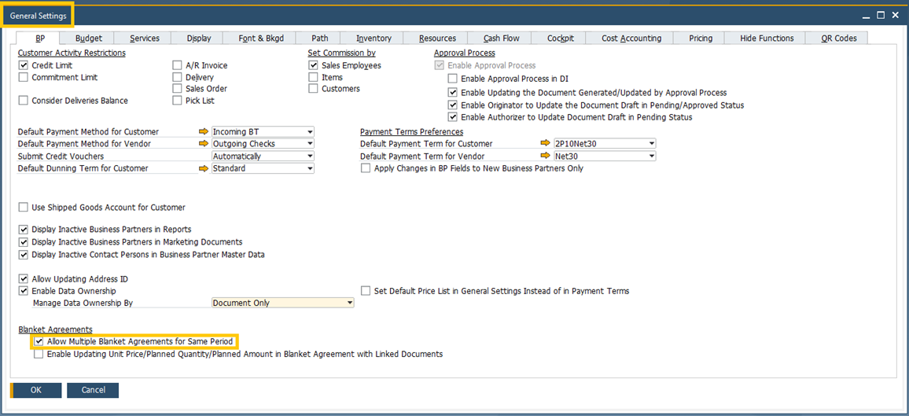Expand the Default Payment Term for Vendor dropdown
Image resolution: width=909 pixels, height=416 pixels.
[x=651, y=156]
